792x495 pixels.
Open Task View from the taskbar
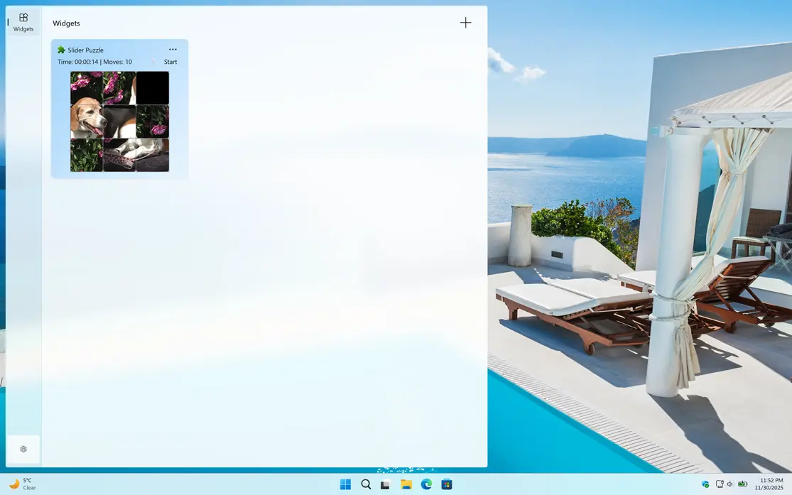386,484
